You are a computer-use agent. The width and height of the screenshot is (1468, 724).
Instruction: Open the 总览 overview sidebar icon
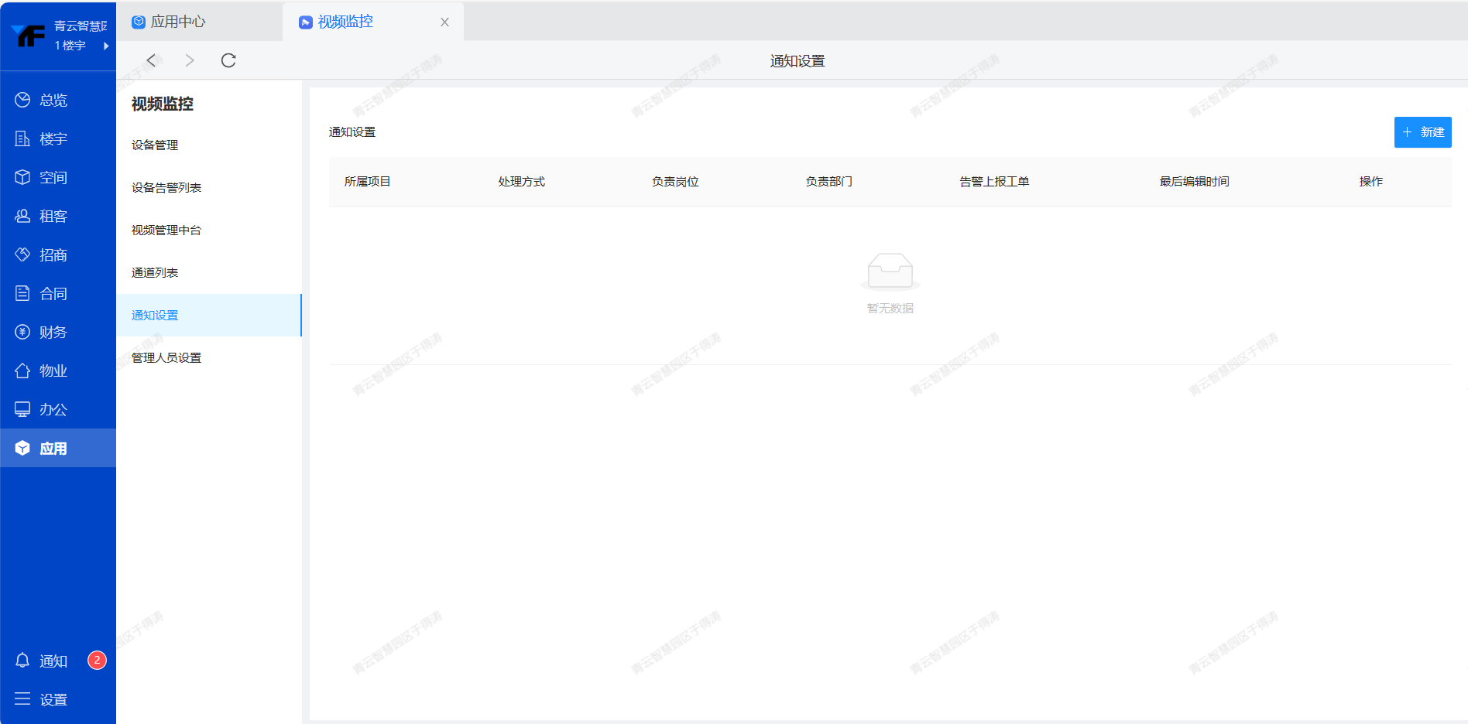pyautogui.click(x=22, y=100)
